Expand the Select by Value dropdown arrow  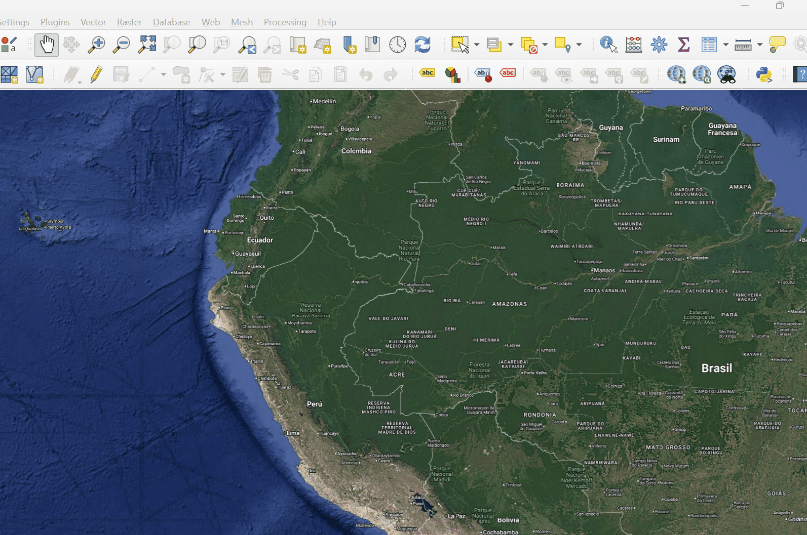(x=511, y=45)
